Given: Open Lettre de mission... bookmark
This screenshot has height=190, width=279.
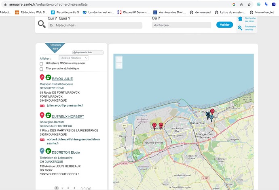Looking at the screenshot, I should pyautogui.click(x=230, y=12).
